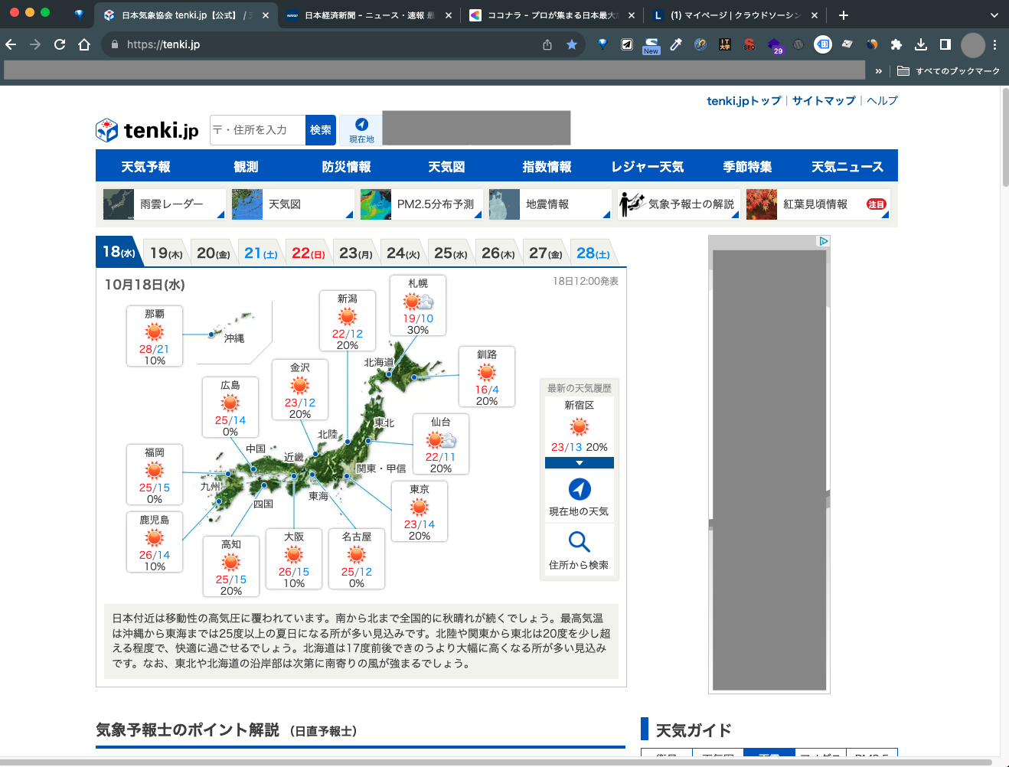
Task: Click the 現在地の天気 compass icon
Action: (x=579, y=489)
